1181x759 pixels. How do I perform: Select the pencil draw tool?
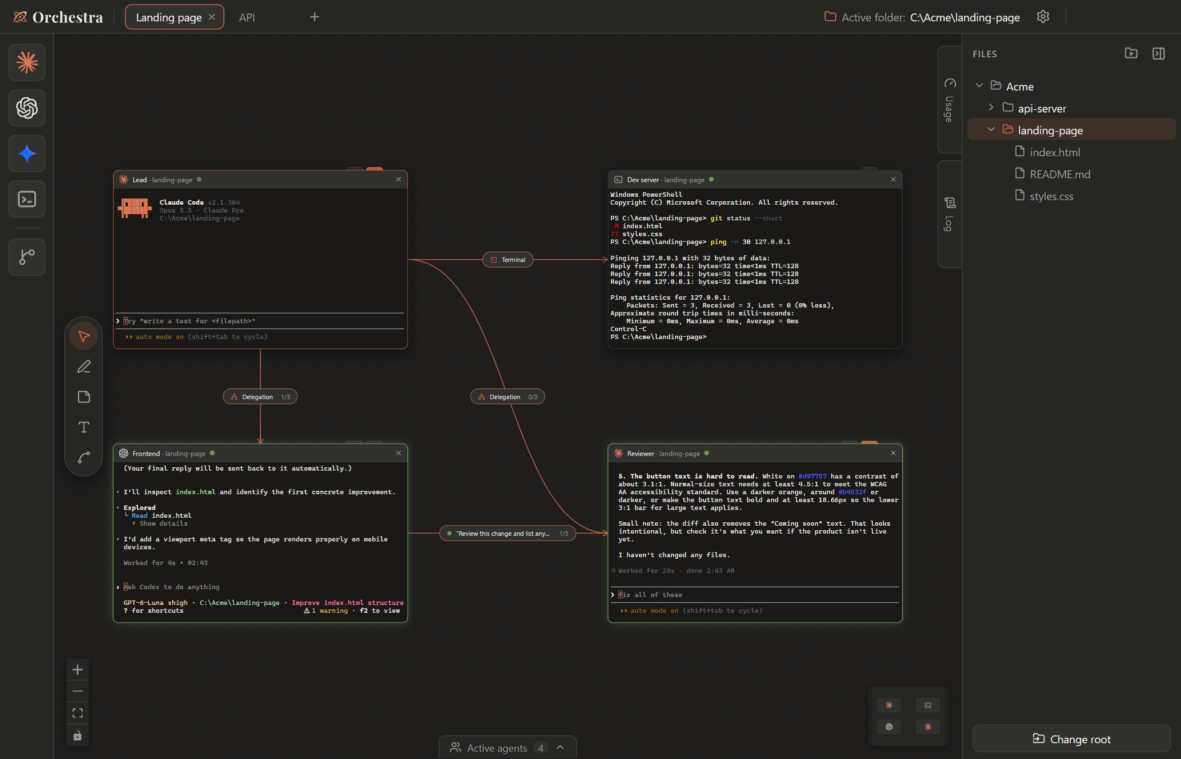(84, 367)
